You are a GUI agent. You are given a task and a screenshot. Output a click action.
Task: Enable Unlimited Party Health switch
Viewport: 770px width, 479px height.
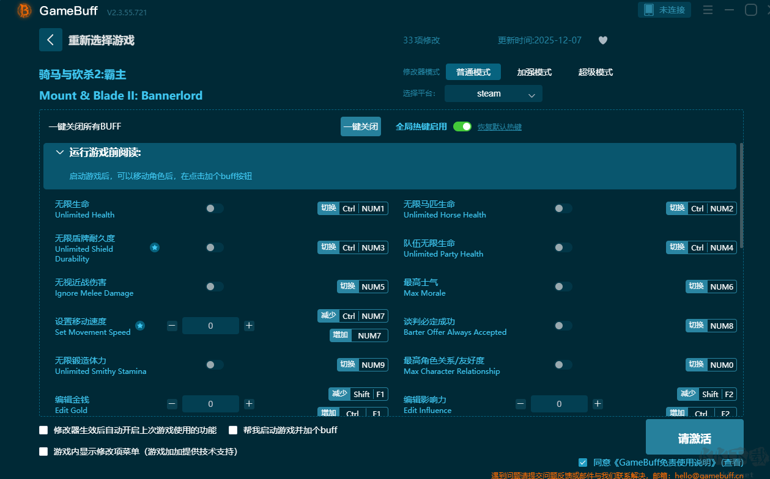pyautogui.click(x=563, y=247)
